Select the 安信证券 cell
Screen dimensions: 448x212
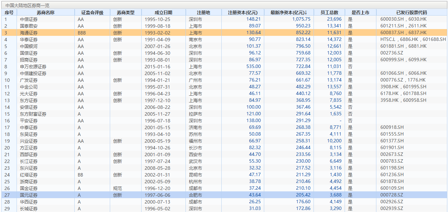pos(29,107)
